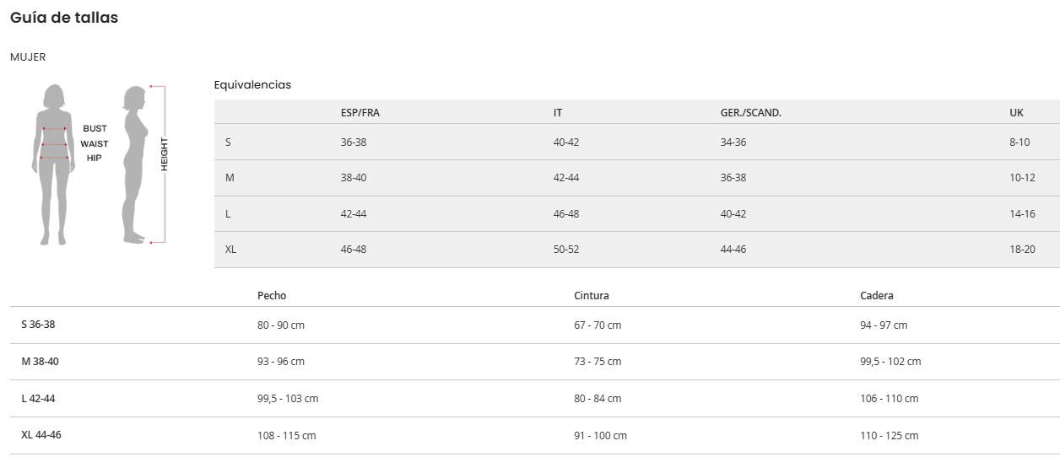Select the UK 18-20 size cell
Viewport: 1060px width, 473px height.
[x=1022, y=250]
